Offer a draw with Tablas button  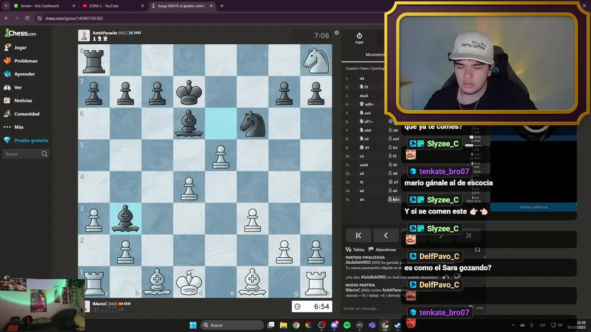pos(355,249)
